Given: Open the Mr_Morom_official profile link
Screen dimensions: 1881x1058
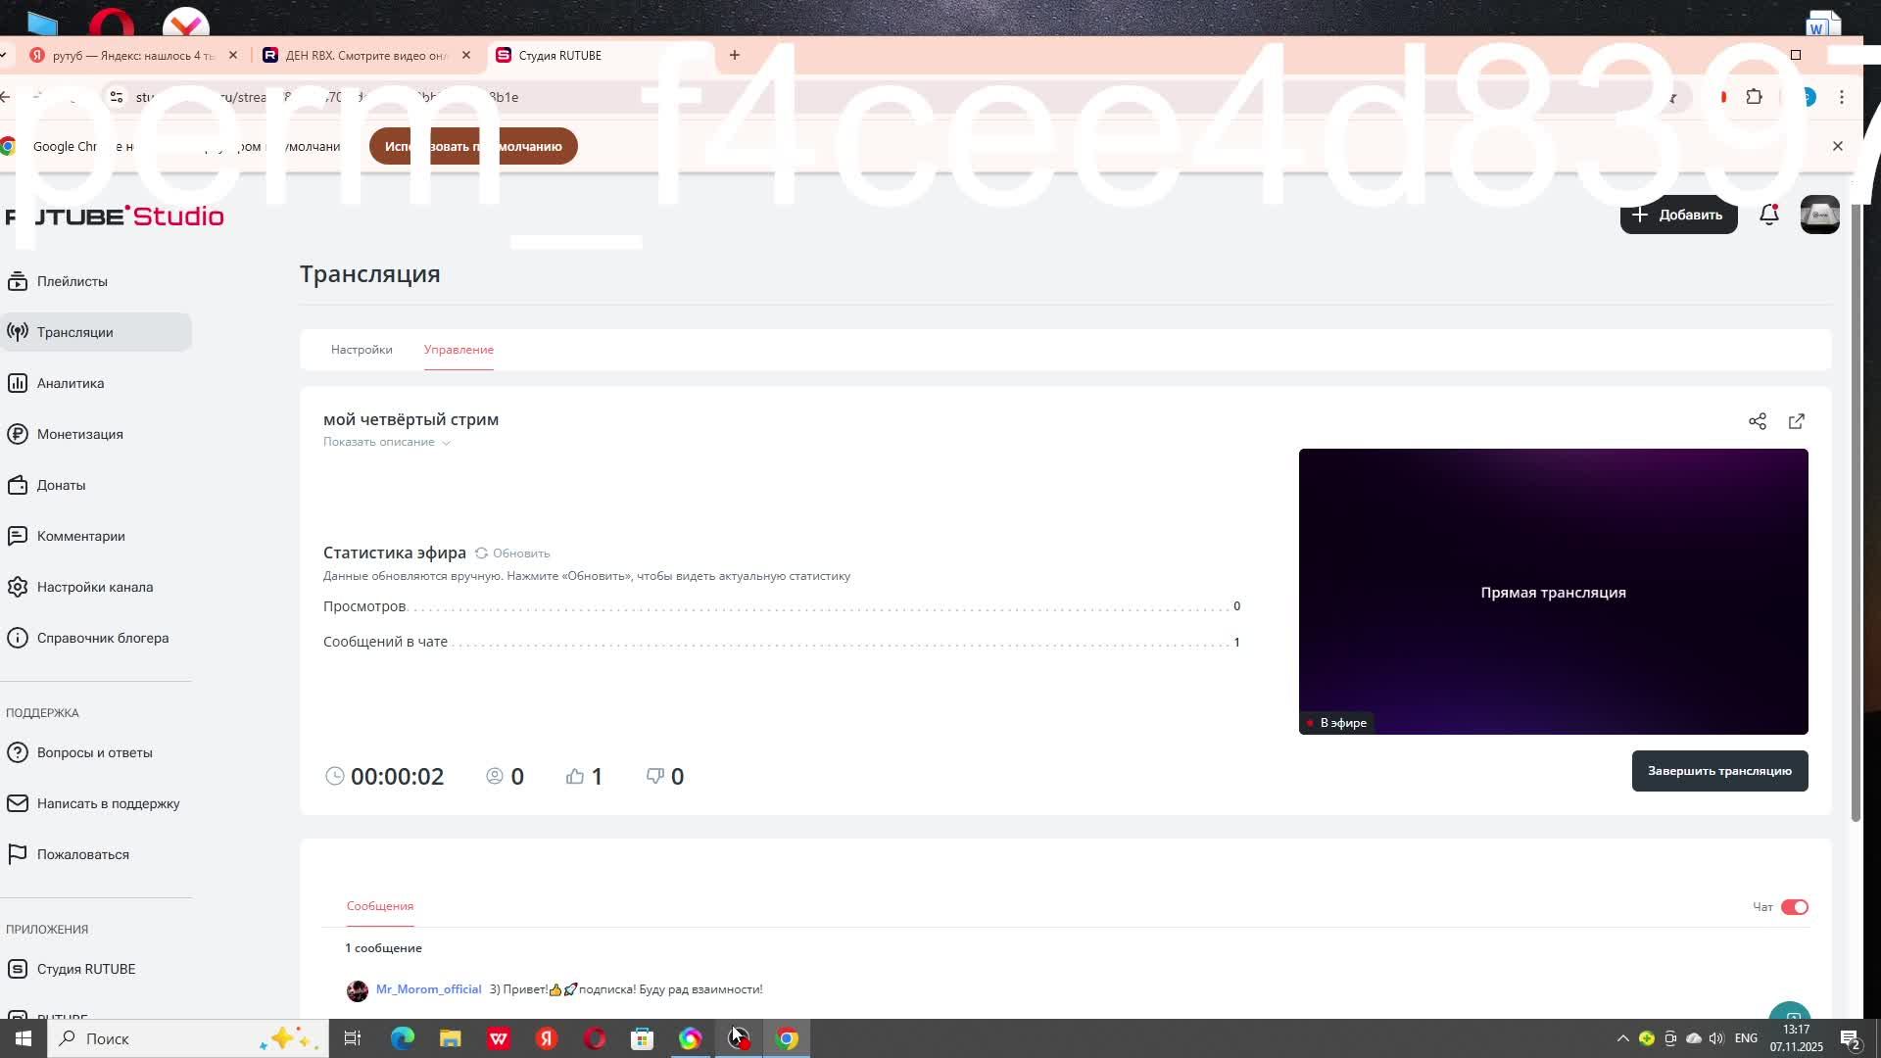Looking at the screenshot, I should pos(428,989).
